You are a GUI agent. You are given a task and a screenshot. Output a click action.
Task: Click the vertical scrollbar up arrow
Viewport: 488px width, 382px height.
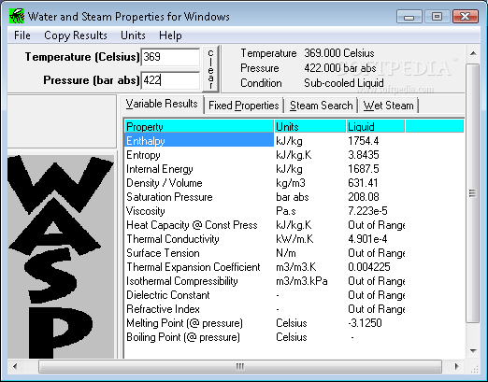point(473,54)
